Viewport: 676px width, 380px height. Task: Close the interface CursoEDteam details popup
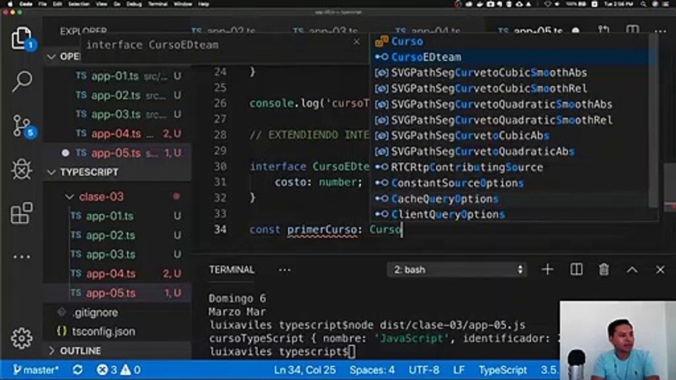356,42
